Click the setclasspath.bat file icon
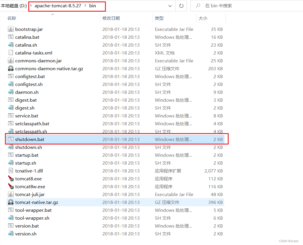The height and width of the screenshot is (245, 303). [11, 123]
